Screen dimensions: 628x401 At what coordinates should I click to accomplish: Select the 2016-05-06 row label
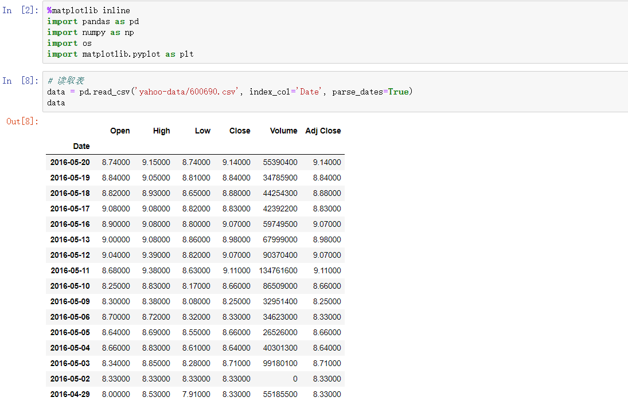(70, 317)
